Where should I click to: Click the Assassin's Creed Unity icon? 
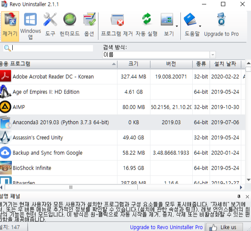pos(6,137)
